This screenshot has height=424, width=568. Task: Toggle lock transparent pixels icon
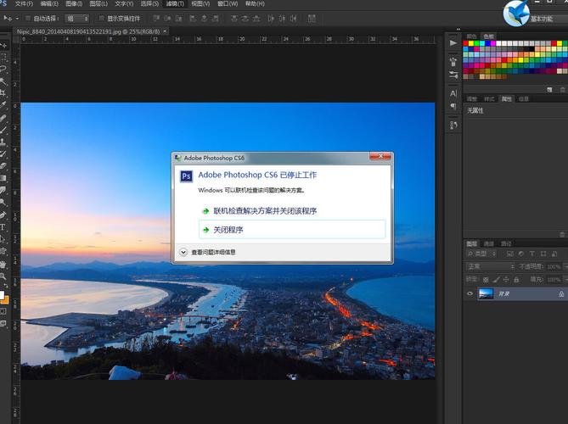click(486, 280)
